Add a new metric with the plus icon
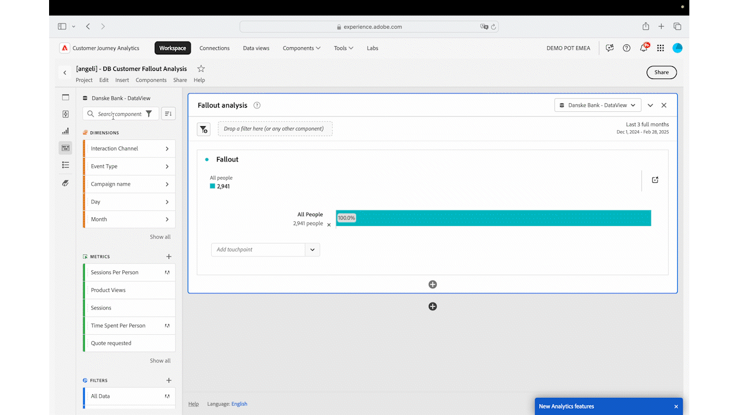The image size is (739, 415). pos(169,256)
